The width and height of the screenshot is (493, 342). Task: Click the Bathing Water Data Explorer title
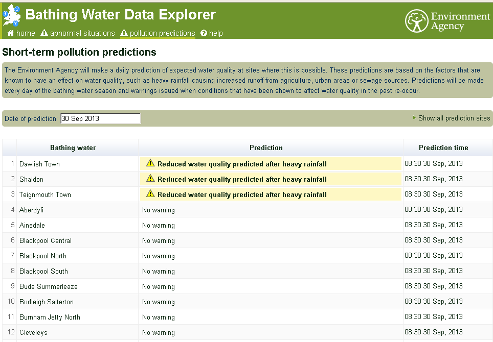[x=121, y=15]
